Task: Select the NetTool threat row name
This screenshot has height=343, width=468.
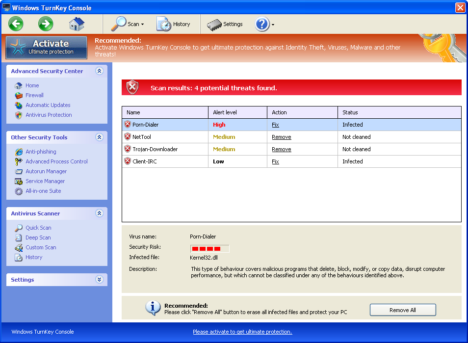Action: coord(142,137)
